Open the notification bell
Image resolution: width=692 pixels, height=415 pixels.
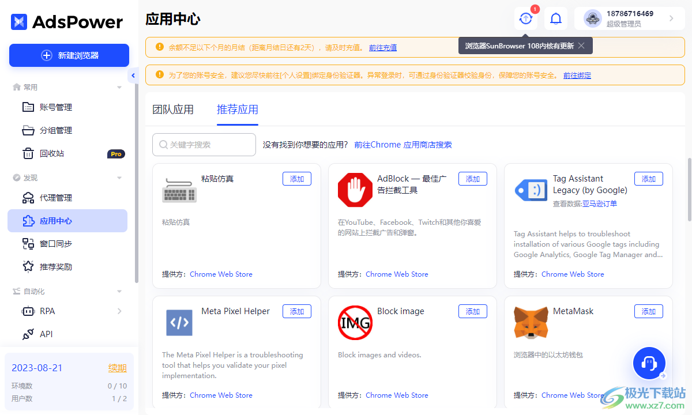pos(555,18)
